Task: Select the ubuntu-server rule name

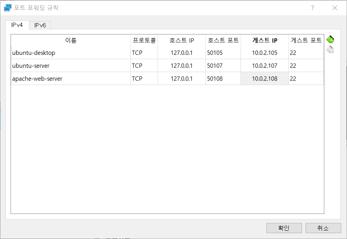Action: pos(70,65)
